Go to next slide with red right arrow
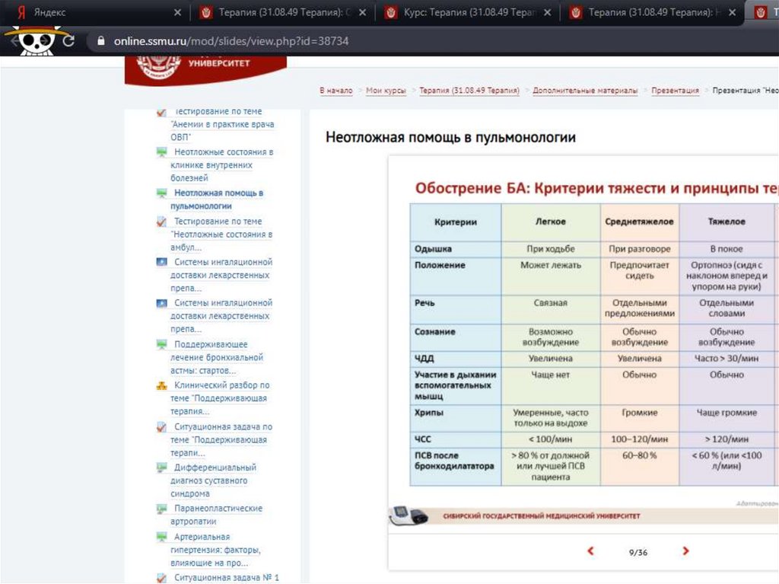The width and height of the screenshot is (779, 584). (685, 550)
